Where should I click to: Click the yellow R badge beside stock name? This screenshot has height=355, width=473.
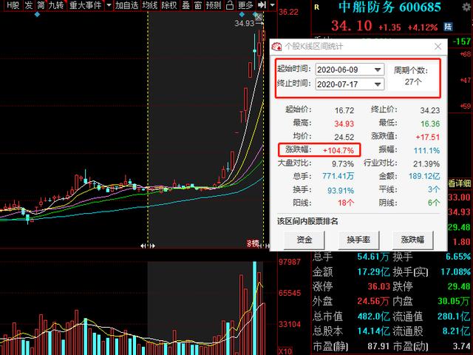(x=317, y=7)
